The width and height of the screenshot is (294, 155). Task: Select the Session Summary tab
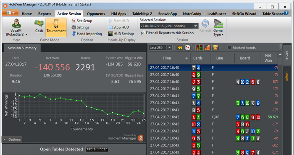click(22, 48)
